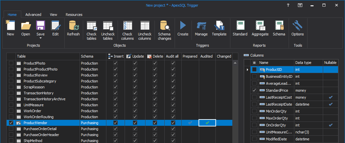Viewport: 345px width, 143px height.
Task: Switch to the Advanced tab
Action: point(33,15)
